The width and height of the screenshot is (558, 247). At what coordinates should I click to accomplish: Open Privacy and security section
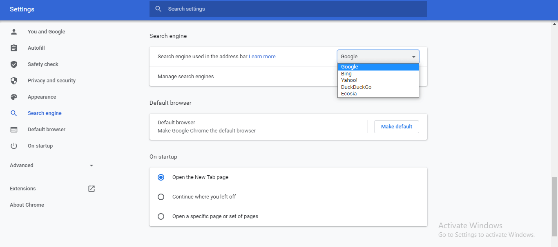point(51,81)
